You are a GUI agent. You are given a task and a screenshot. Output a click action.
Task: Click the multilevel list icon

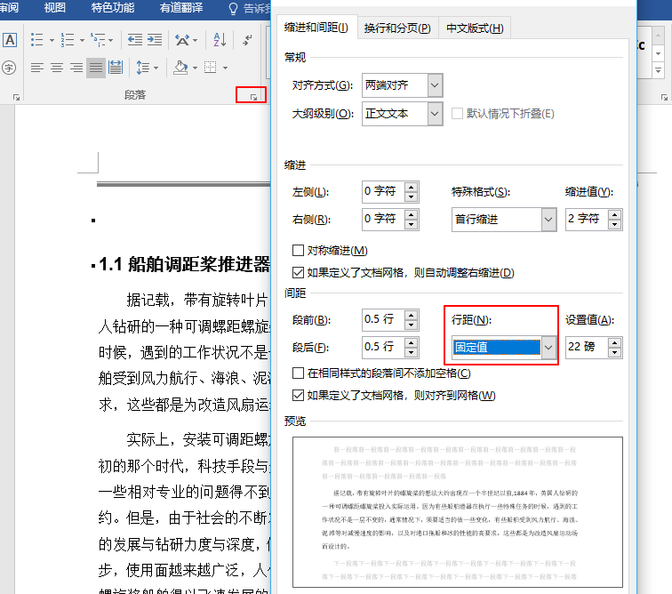(98, 40)
